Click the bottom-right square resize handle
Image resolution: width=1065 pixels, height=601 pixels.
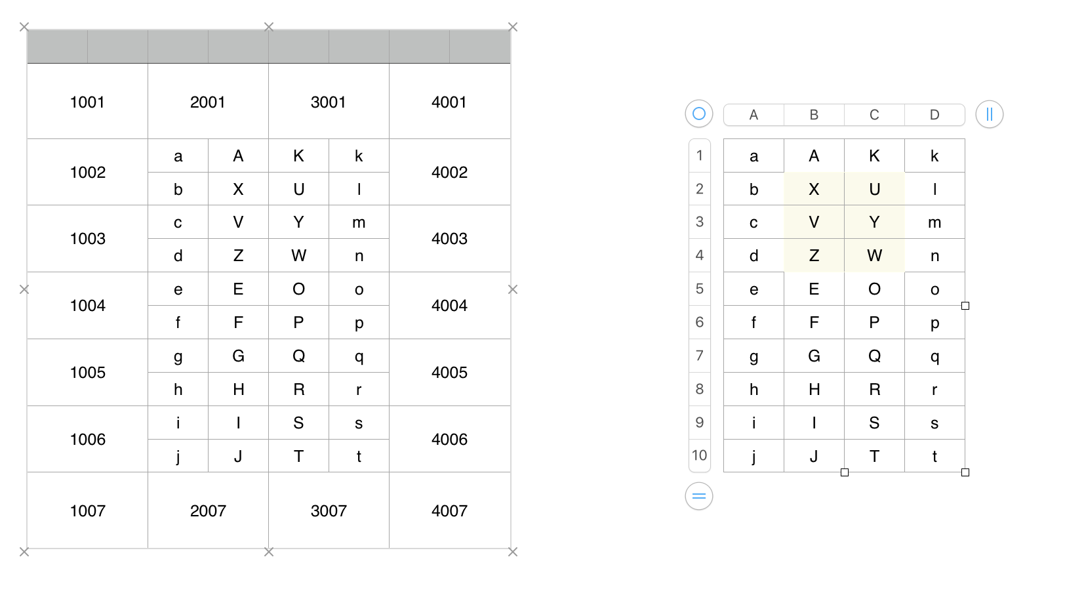965,472
